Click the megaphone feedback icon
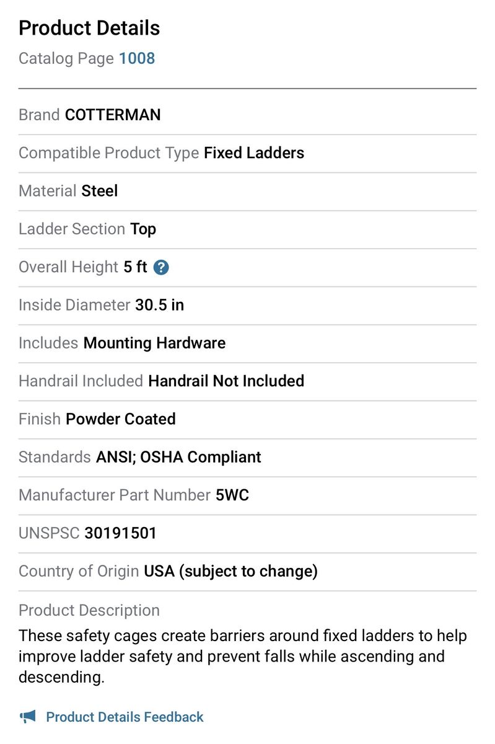 tap(28, 717)
